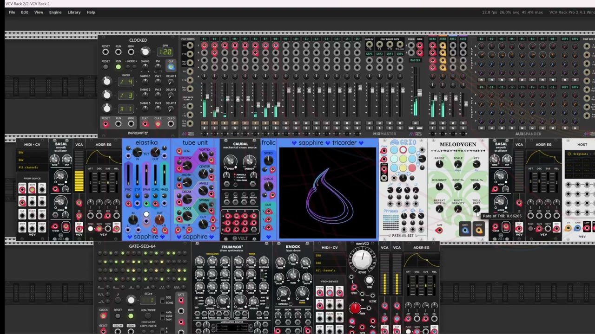This screenshot has width=595, height=334.
Task: Click Clocked MODE minus button
Action: coord(128,67)
